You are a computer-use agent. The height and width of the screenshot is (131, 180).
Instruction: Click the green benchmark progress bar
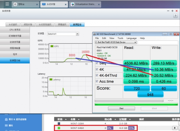(136, 104)
